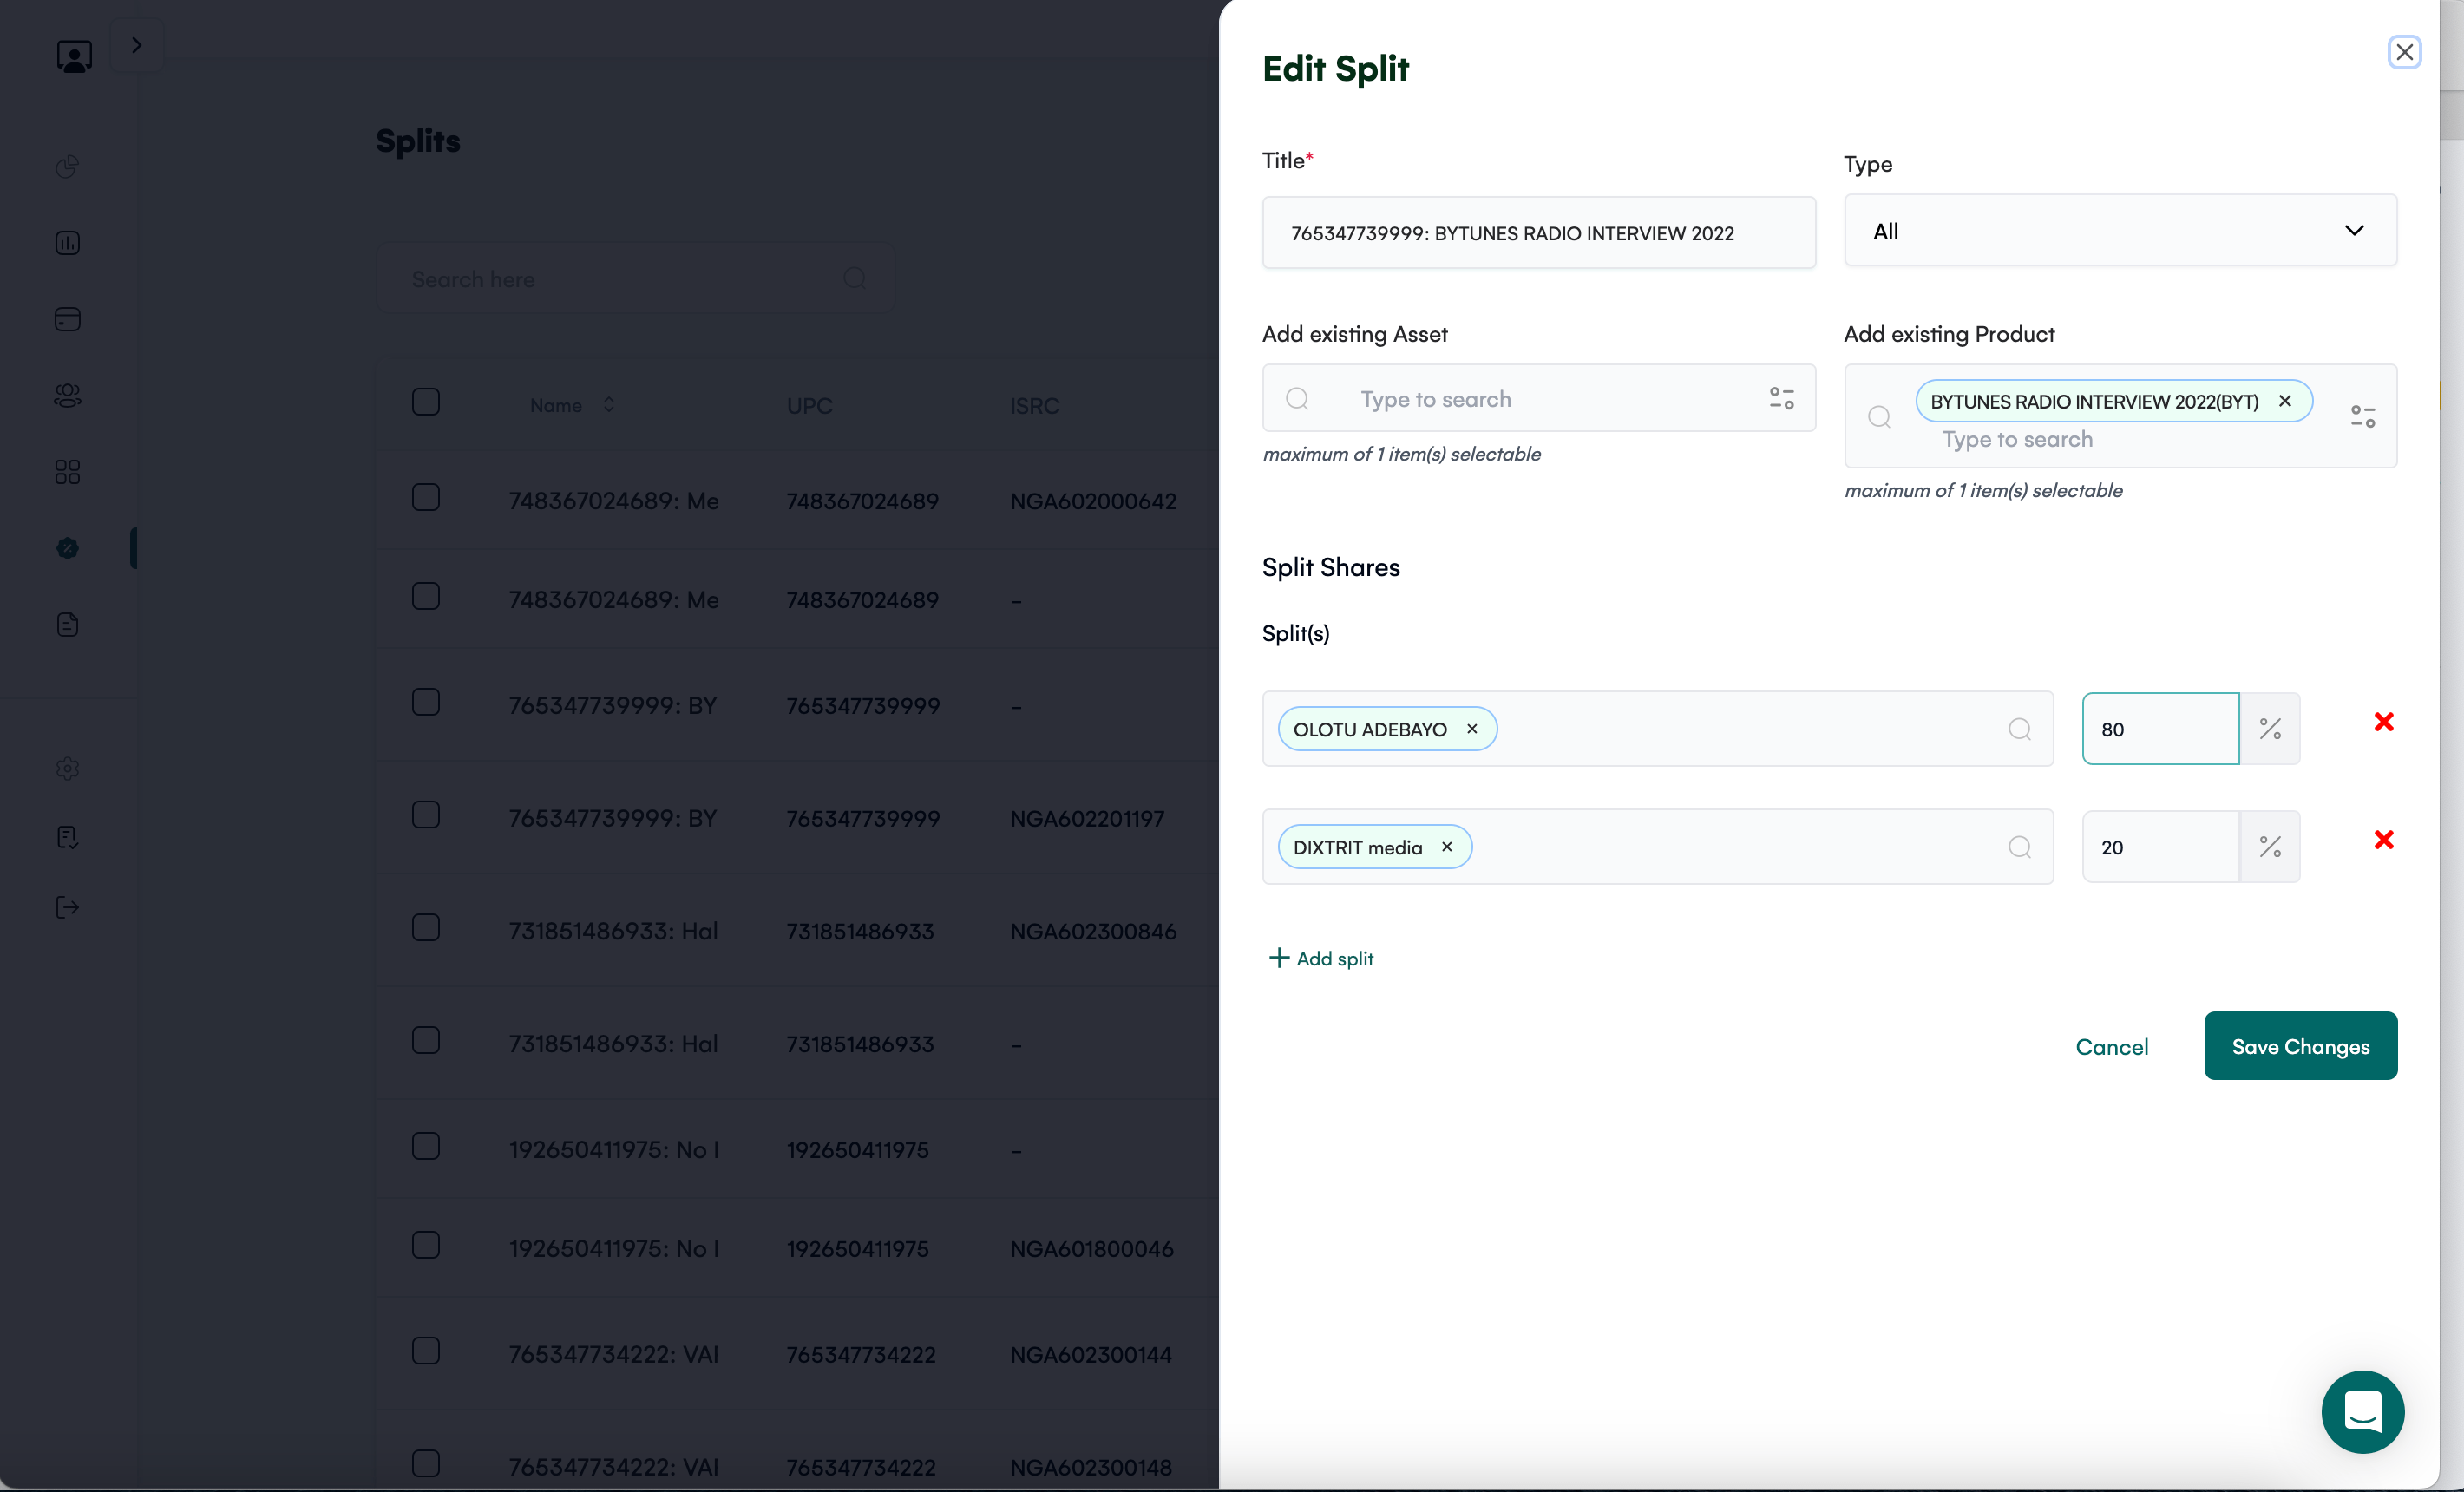
Task: Delete the OLOTU ADEBAYO split row
Action: (x=2384, y=722)
